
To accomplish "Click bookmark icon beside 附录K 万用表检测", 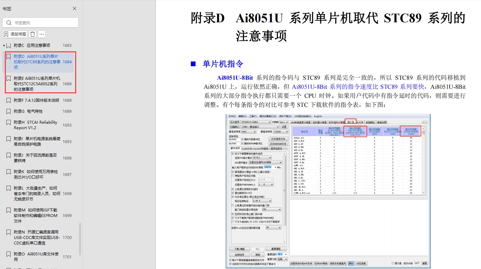I will click(x=9, y=172).
